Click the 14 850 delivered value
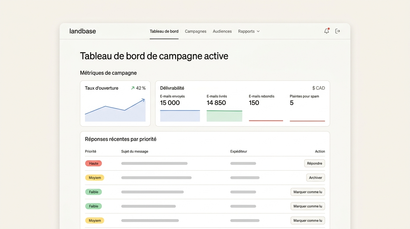This screenshot has width=410, height=229. coord(216,103)
